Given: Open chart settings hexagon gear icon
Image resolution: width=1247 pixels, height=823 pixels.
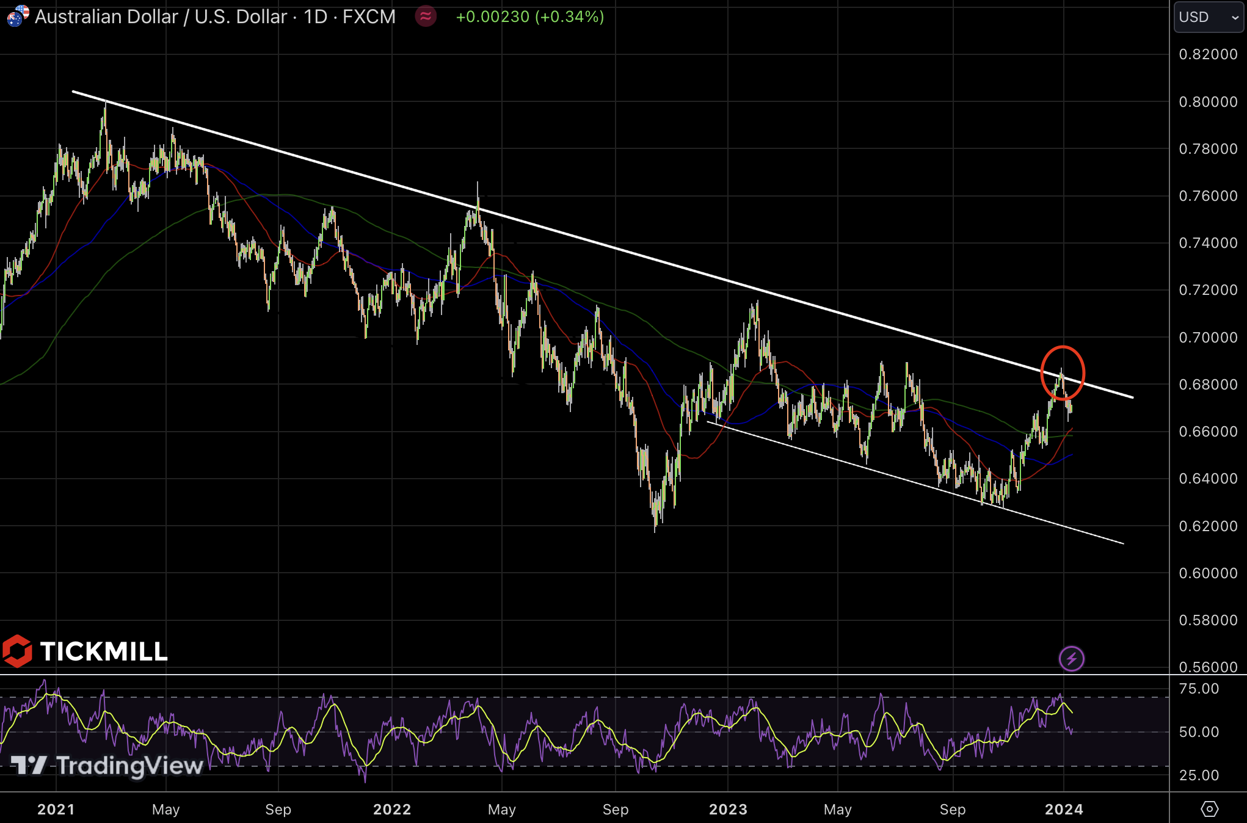Looking at the screenshot, I should [1209, 809].
